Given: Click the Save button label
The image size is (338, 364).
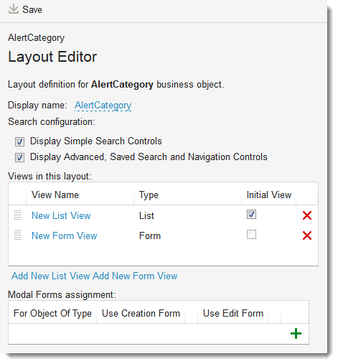Looking at the screenshot, I should coord(32,9).
